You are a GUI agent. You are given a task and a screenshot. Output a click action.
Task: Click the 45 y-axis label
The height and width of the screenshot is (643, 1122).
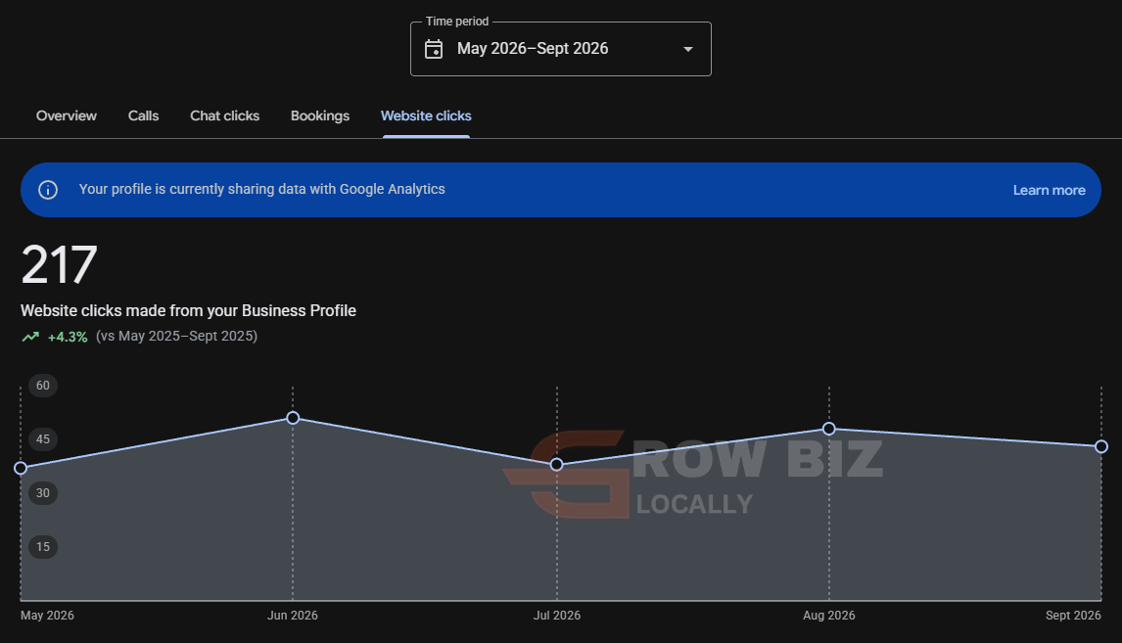[43, 439]
